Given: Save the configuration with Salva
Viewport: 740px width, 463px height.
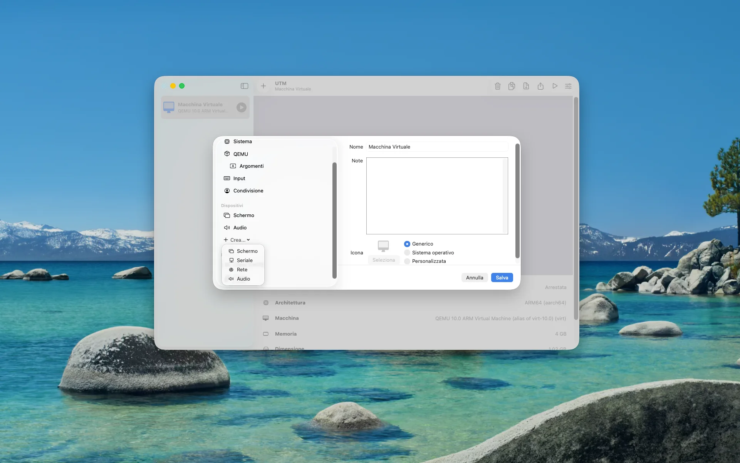Looking at the screenshot, I should 502,277.
